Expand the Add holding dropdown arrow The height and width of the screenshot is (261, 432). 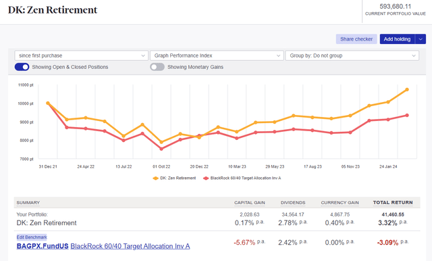pyautogui.click(x=421, y=39)
